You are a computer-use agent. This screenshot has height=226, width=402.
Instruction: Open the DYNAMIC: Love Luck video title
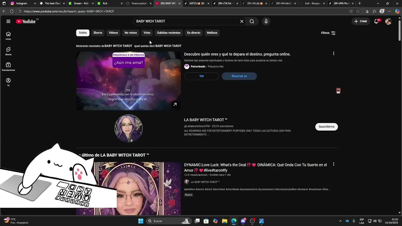tap(255, 167)
